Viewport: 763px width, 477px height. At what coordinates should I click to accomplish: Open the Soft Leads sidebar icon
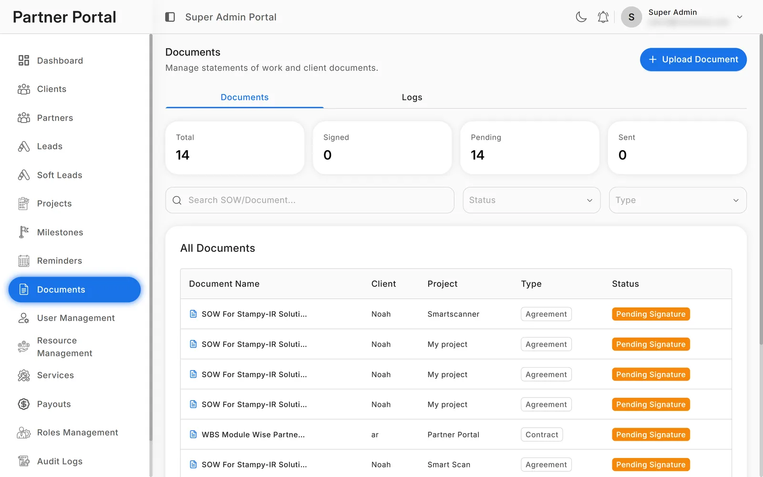click(24, 175)
